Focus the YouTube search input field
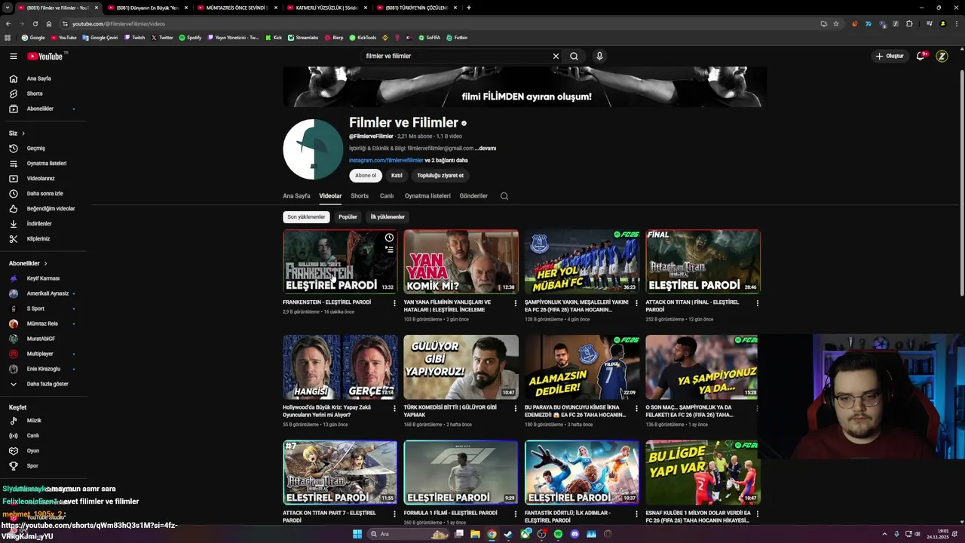 [455, 56]
